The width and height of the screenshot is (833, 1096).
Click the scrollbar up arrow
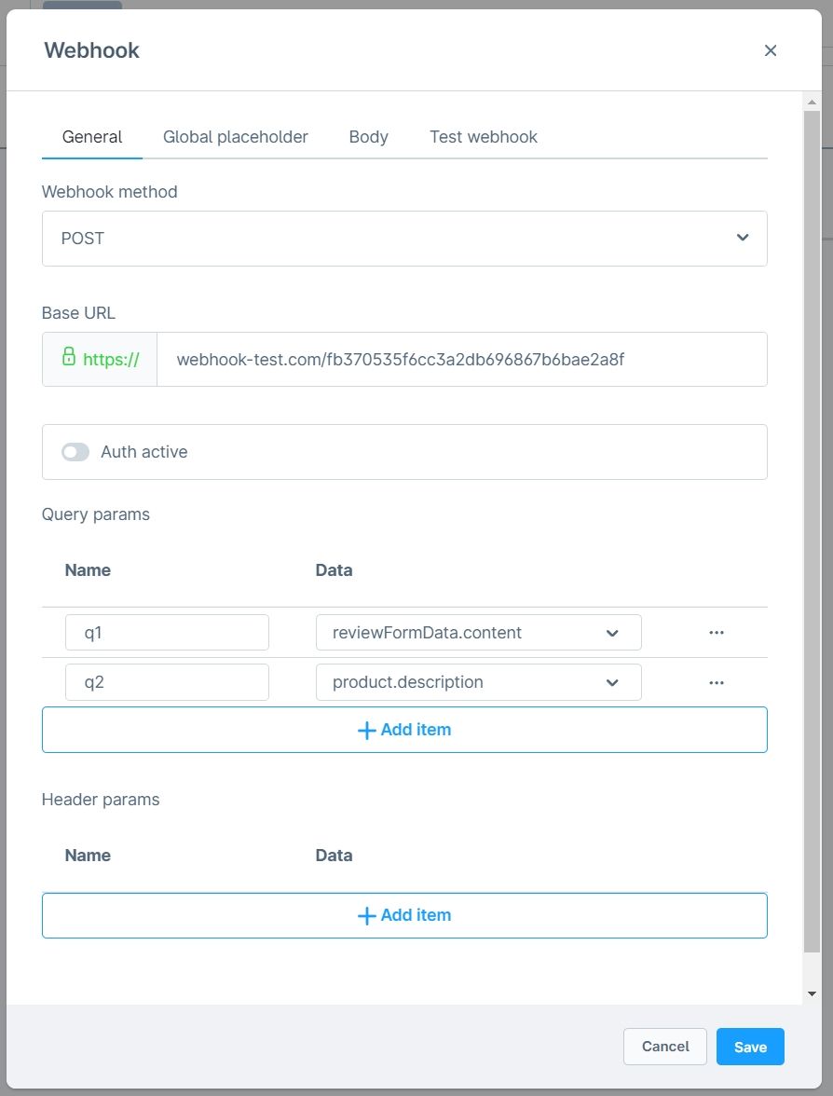tap(812, 103)
